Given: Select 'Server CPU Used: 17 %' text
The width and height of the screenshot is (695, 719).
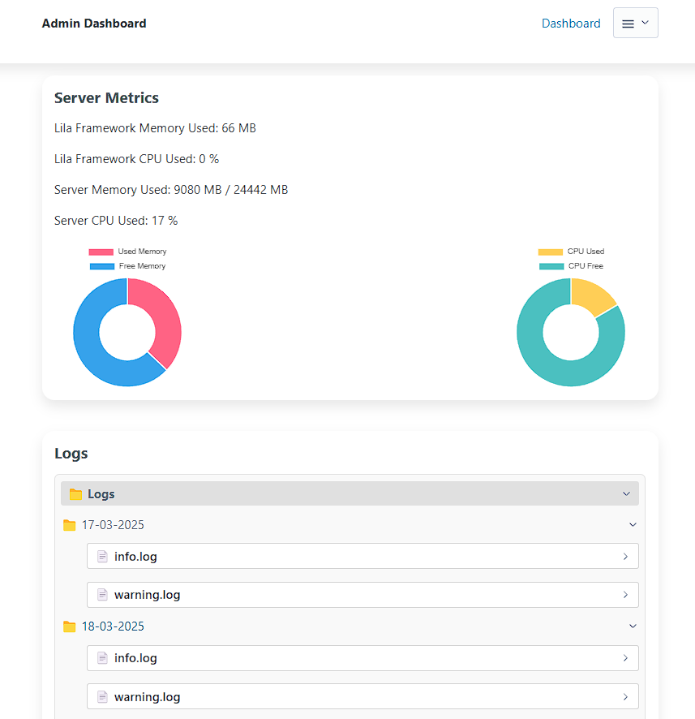Looking at the screenshot, I should coord(116,221).
